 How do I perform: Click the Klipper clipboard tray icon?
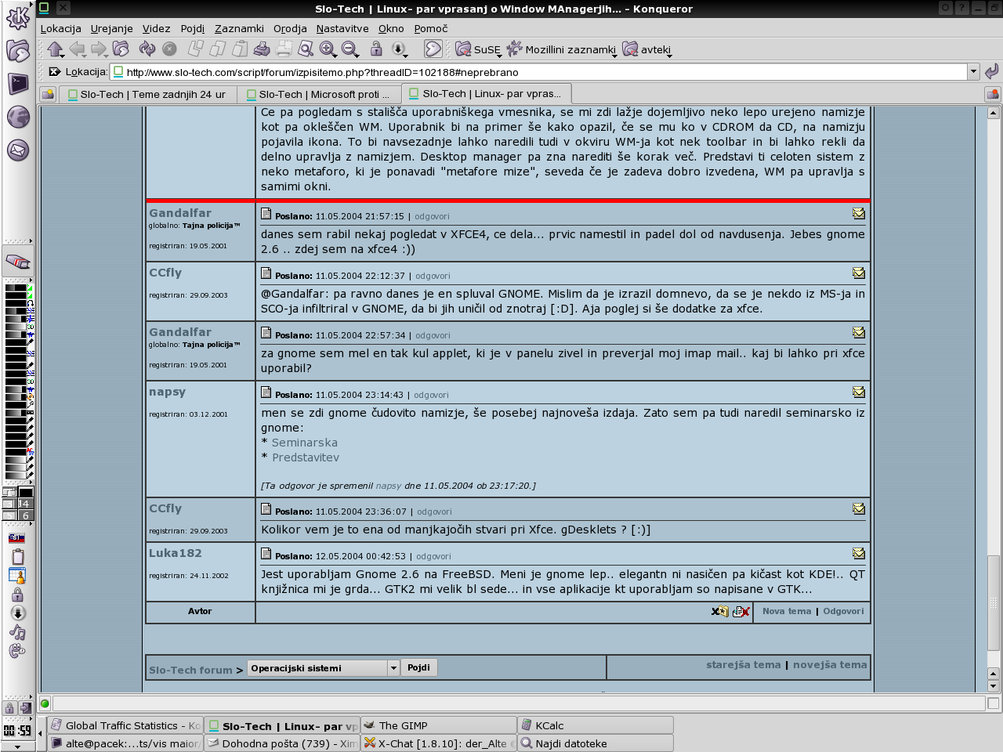pos(18,557)
